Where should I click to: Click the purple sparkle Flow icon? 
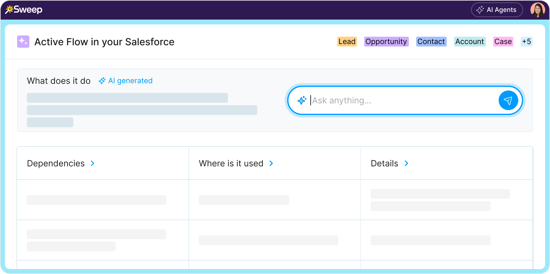pos(23,42)
